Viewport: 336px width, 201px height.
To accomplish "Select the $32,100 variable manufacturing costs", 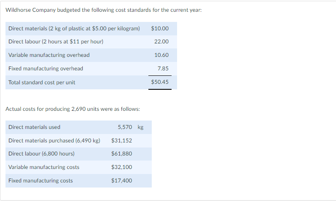I will click(121, 167).
